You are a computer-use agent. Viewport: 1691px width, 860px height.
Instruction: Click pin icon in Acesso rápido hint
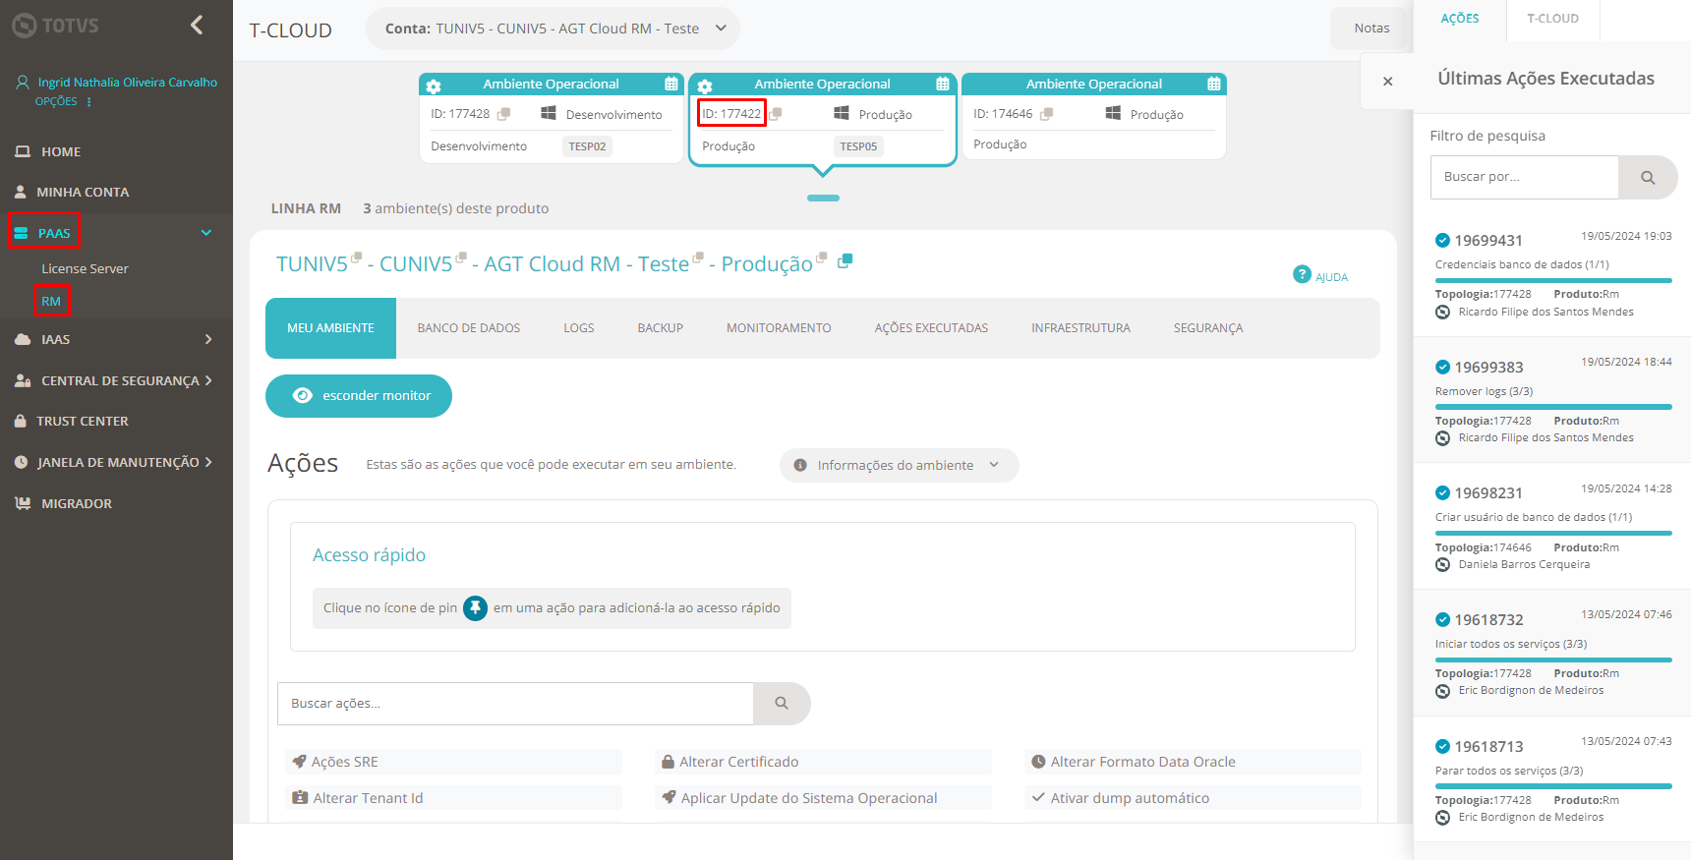[475, 608]
